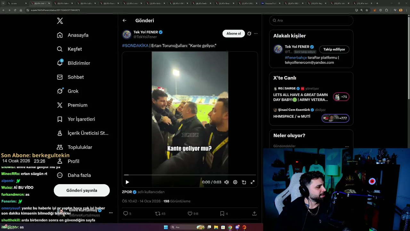Bookmark this page with the star
This screenshot has height=231, width=410.
tap(367, 10)
